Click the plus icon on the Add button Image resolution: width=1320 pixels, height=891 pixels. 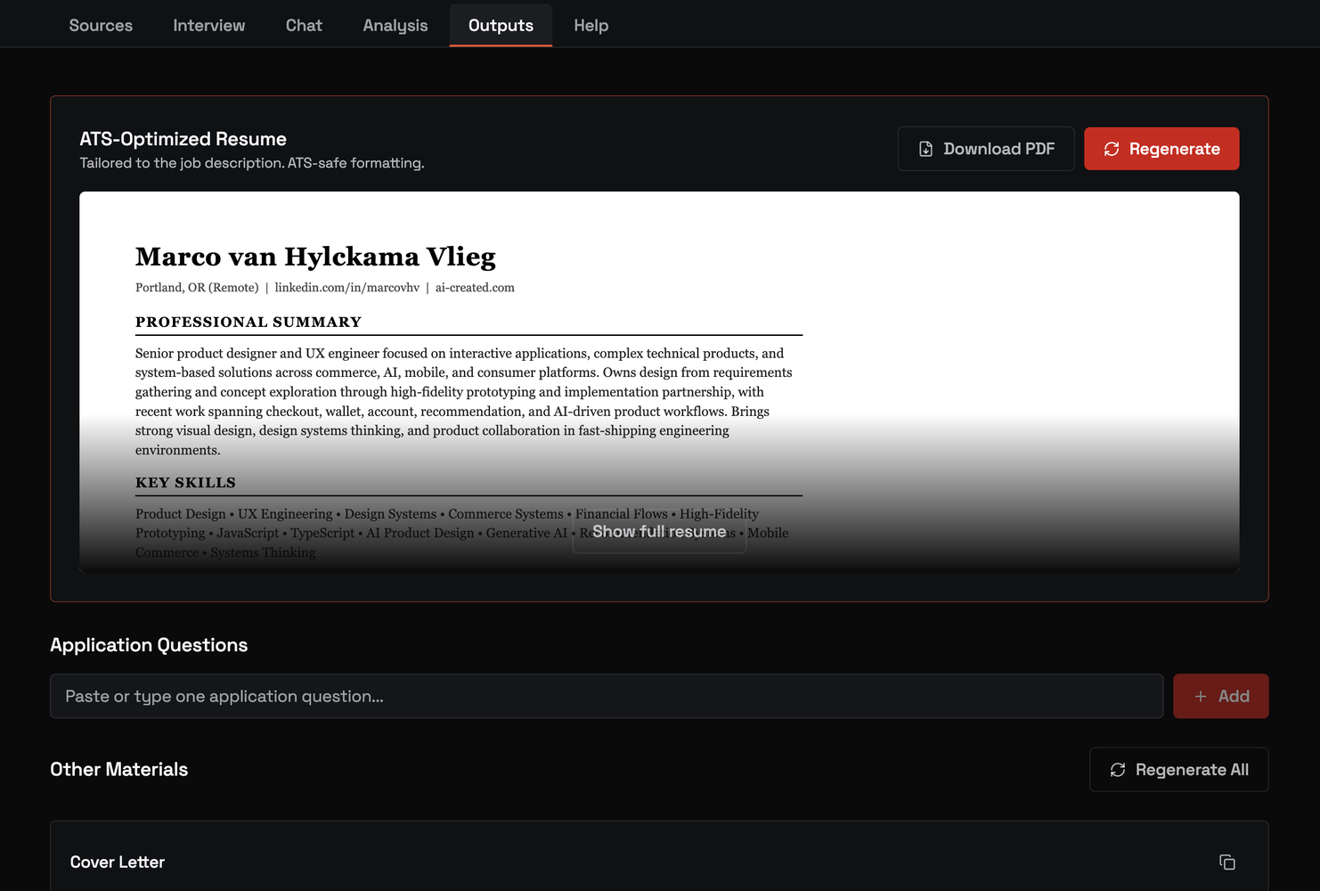pos(1201,697)
